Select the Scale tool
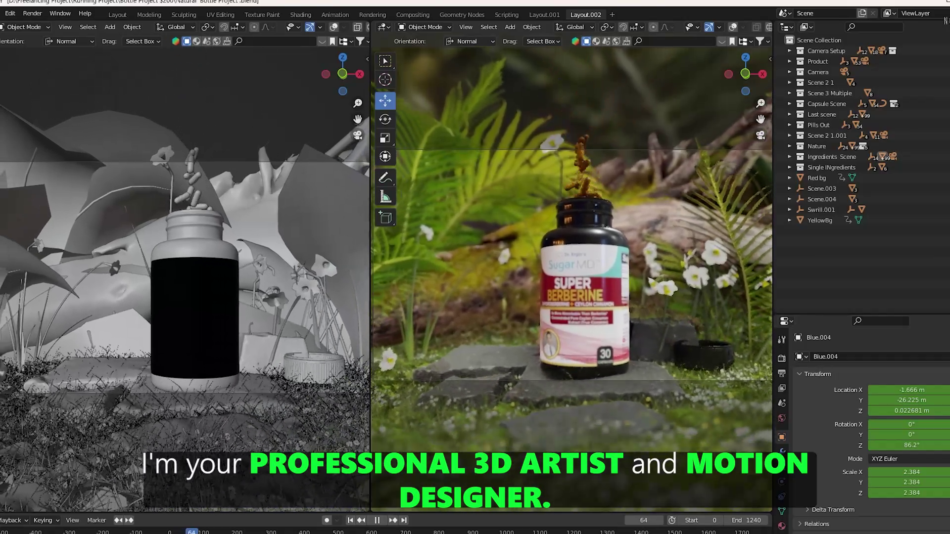The height and width of the screenshot is (534, 950). (x=385, y=138)
